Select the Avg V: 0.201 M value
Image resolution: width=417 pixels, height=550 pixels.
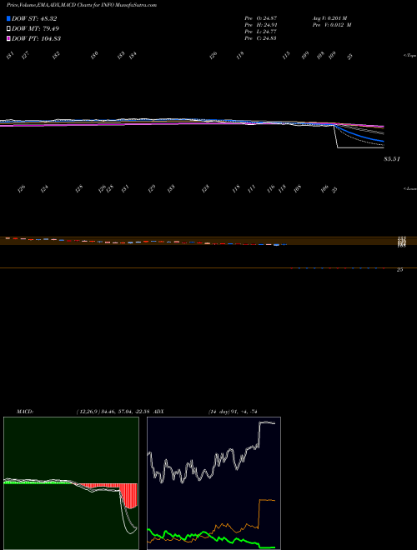(332, 17)
